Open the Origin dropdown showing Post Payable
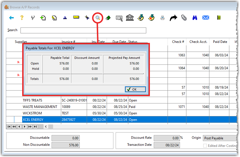240x157 pixels. 220,138
